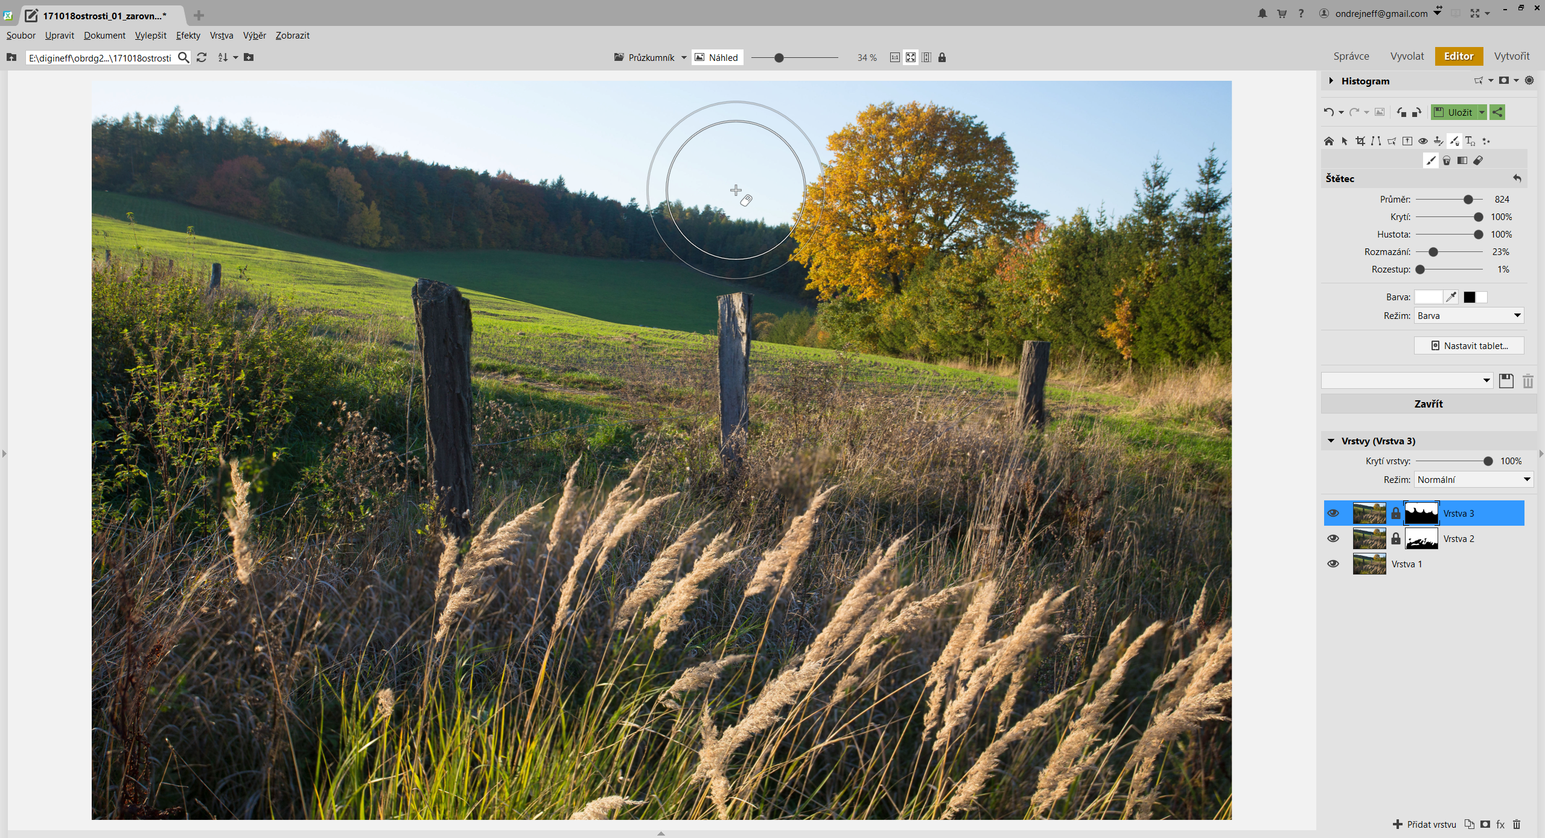Viewport: 1545px width, 838px height.
Task: Open the layer Režim Normální dropdown
Action: [x=1474, y=479]
